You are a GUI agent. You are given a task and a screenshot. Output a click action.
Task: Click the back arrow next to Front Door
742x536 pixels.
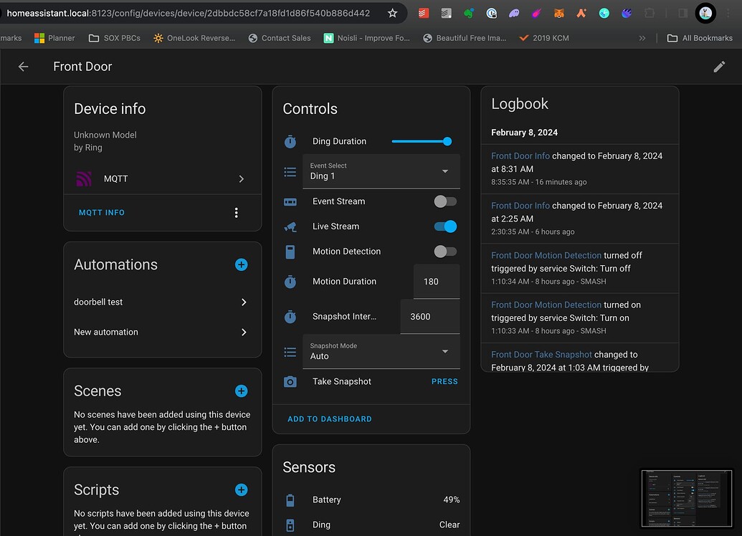click(23, 66)
